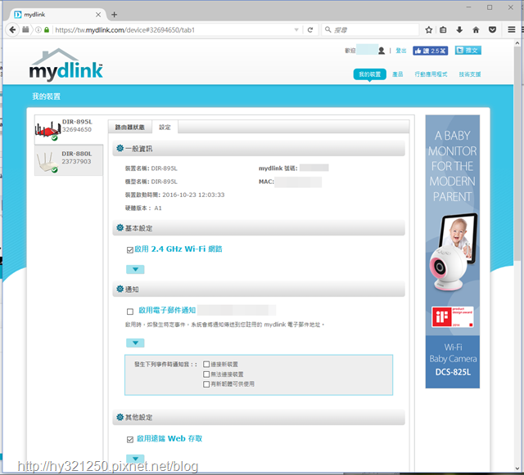
Task: Click the 登出 logout link
Action: (401, 51)
